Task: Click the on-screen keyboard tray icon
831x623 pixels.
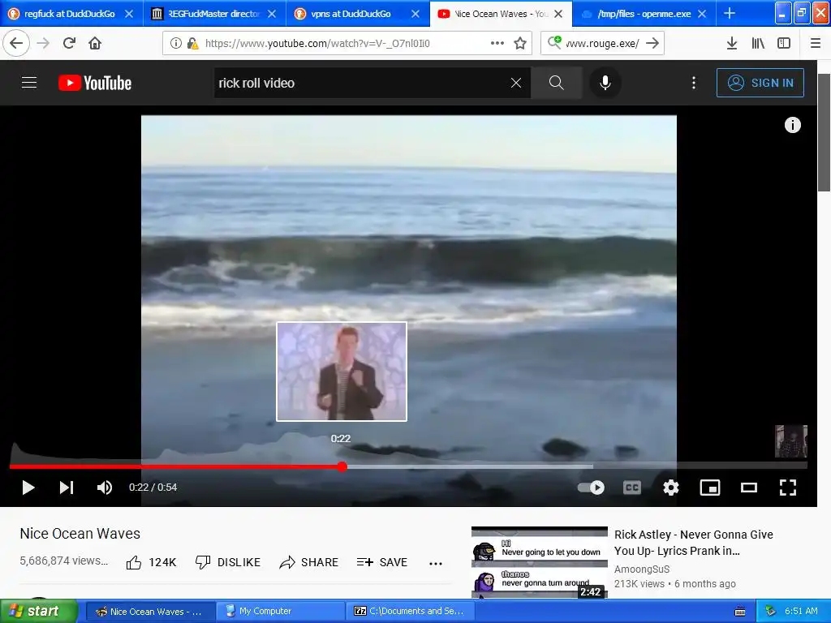Action: tap(740, 612)
